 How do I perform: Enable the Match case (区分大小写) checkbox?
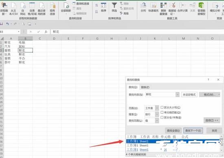[x=162, y=107]
